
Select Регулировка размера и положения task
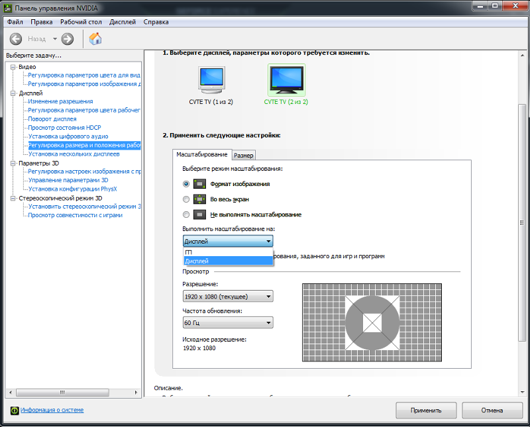pos(84,145)
